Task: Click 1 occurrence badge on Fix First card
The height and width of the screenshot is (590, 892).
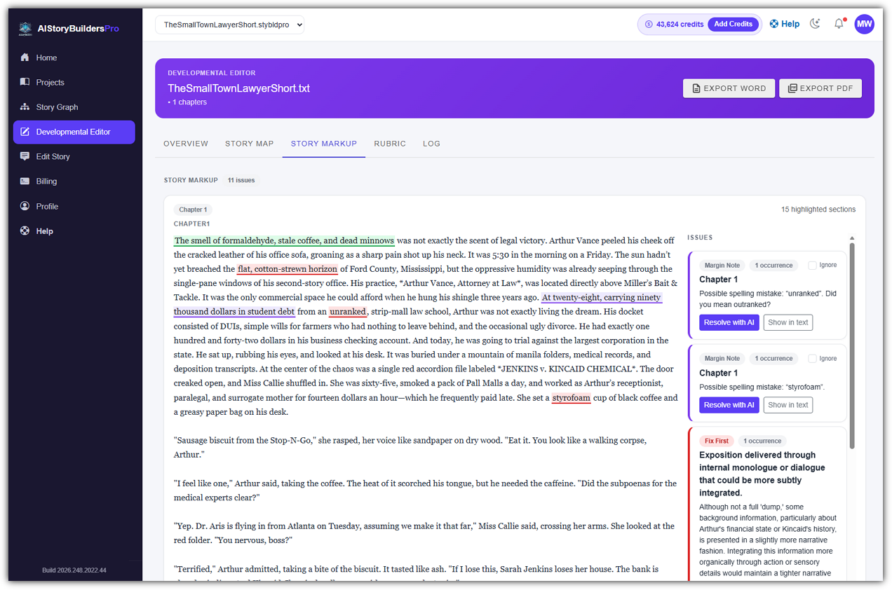Action: point(762,441)
